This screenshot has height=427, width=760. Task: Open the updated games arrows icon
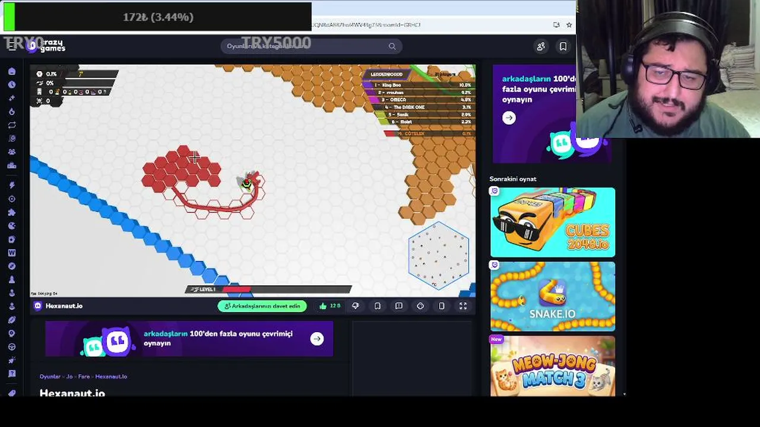coord(12,125)
